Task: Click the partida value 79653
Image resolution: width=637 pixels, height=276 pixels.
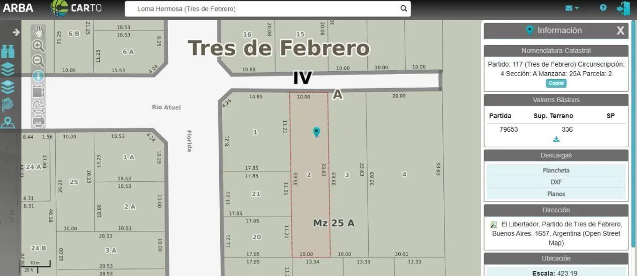Action: coord(509,130)
